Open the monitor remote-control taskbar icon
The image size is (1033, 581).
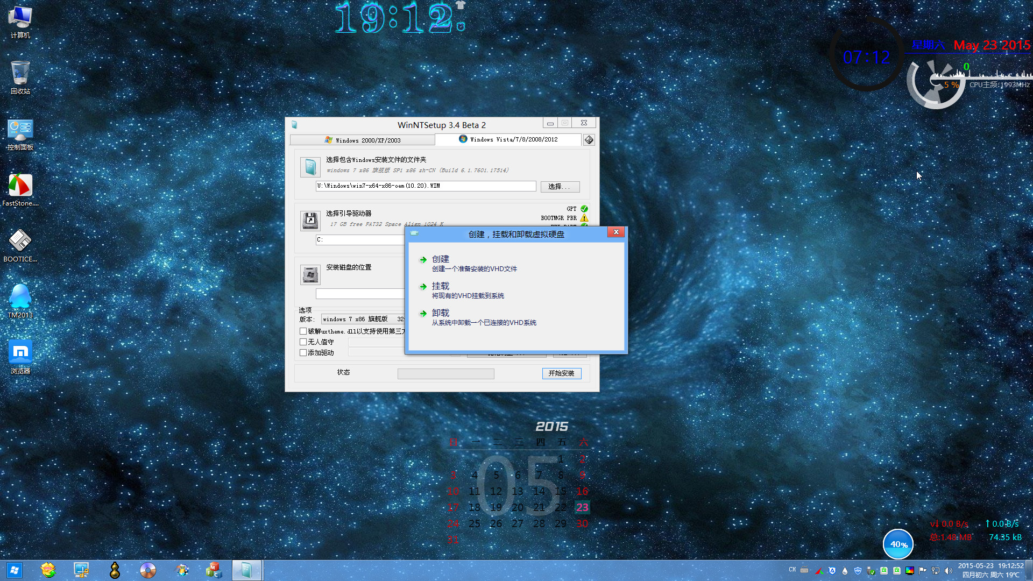[x=81, y=570]
